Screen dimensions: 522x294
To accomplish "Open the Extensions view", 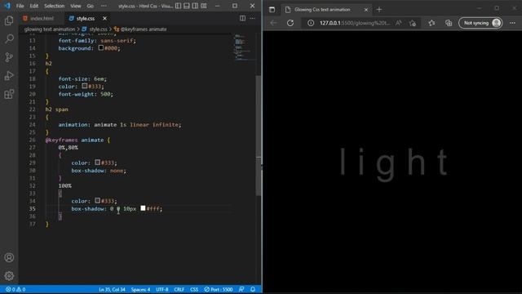I will pyautogui.click(x=9, y=94).
